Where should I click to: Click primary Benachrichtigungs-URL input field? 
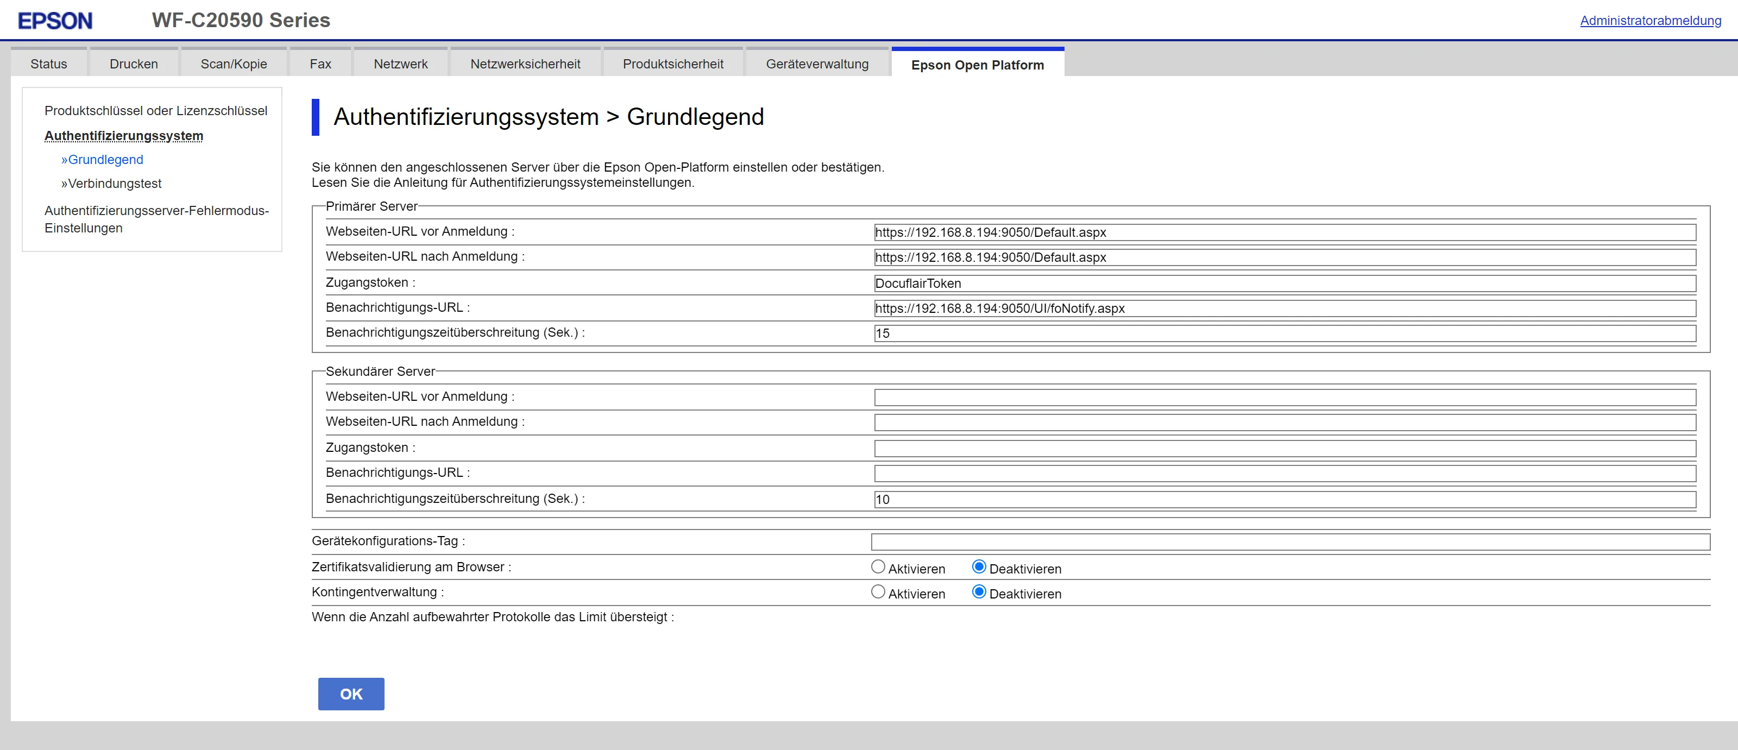pos(1284,308)
